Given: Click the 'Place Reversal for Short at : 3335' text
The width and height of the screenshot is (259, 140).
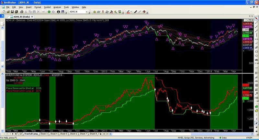Looking at the screenshot, I should coord(23,88).
